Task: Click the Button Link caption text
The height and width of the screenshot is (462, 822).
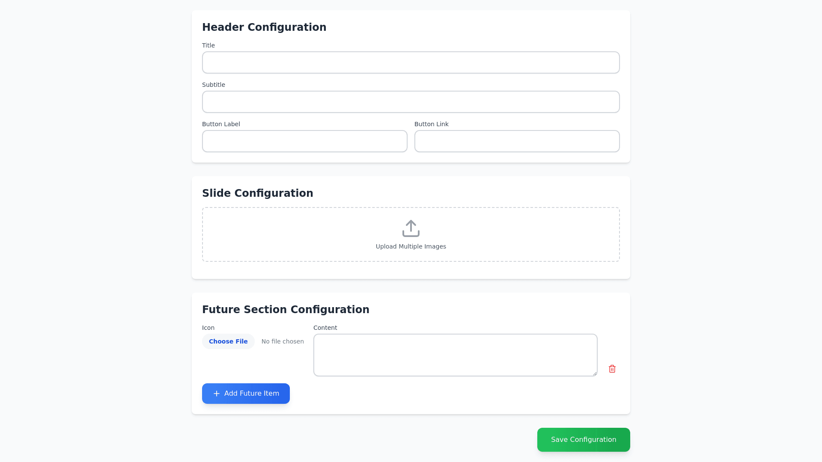Action: 431,124
